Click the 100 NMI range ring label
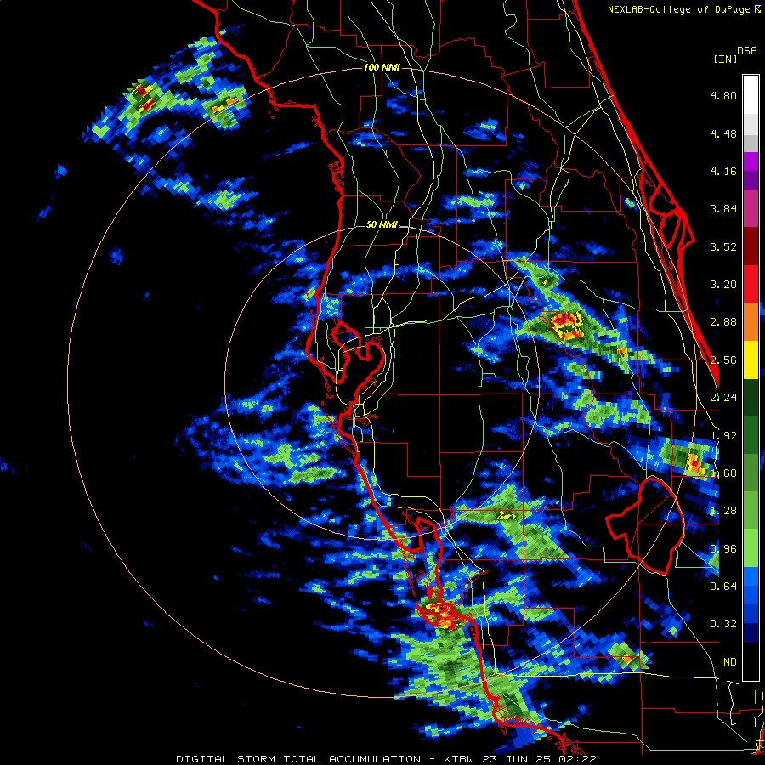The width and height of the screenshot is (765, 765). pos(382,67)
